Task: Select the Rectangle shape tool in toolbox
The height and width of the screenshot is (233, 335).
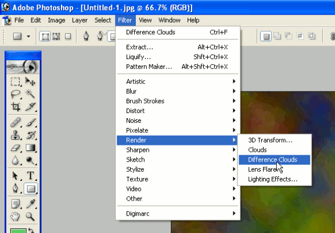Action: click(x=31, y=188)
